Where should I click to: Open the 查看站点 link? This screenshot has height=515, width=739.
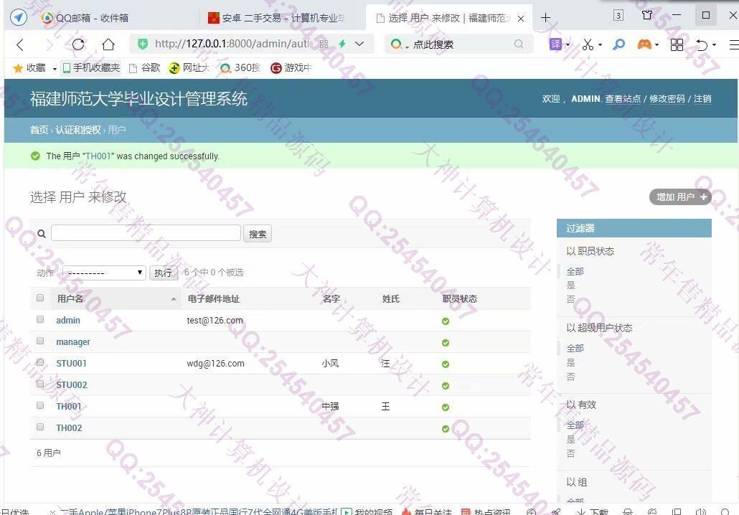tap(623, 99)
